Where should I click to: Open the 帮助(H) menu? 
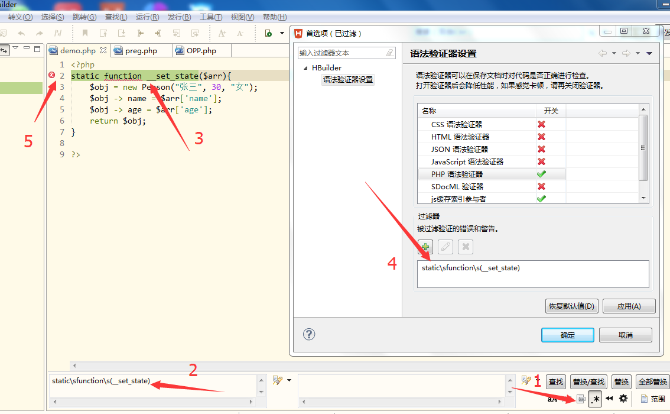[275, 17]
